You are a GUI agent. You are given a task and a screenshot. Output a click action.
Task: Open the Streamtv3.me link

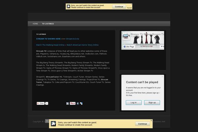click(x=73, y=39)
